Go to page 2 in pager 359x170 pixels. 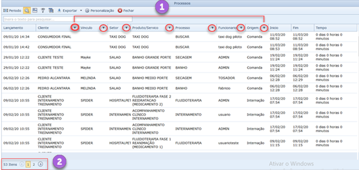[34, 164]
